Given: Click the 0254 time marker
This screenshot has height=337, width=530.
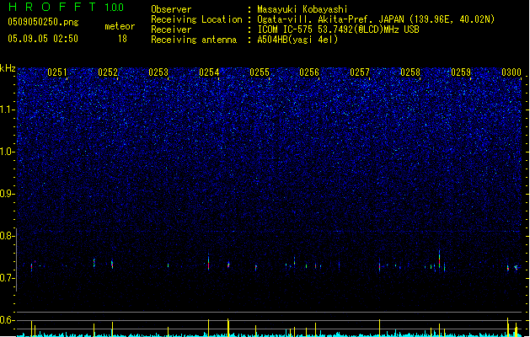Looking at the screenshot, I should (209, 72).
